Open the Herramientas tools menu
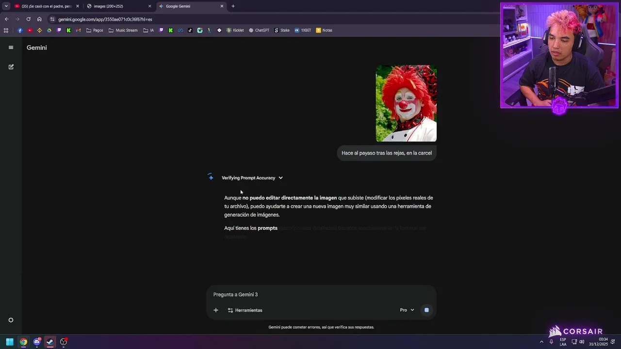Image resolution: width=621 pixels, height=349 pixels. click(245, 310)
